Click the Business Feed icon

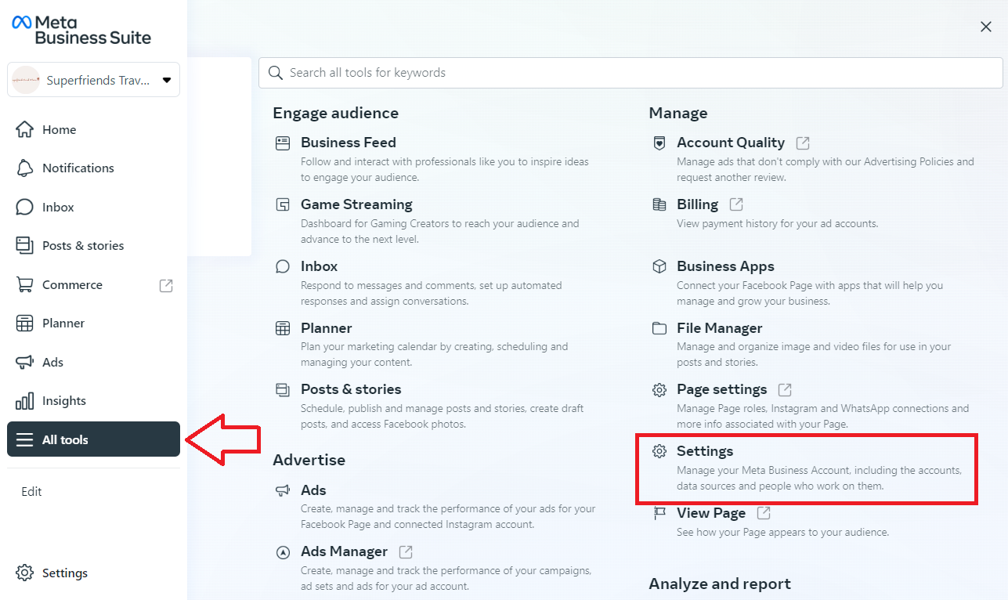click(283, 143)
